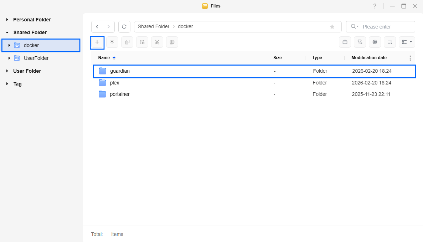This screenshot has height=242, width=423.
Task: Expand the UserFolder tree arrow
Action: click(9, 58)
